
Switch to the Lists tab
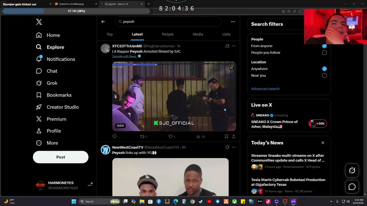[226, 34]
